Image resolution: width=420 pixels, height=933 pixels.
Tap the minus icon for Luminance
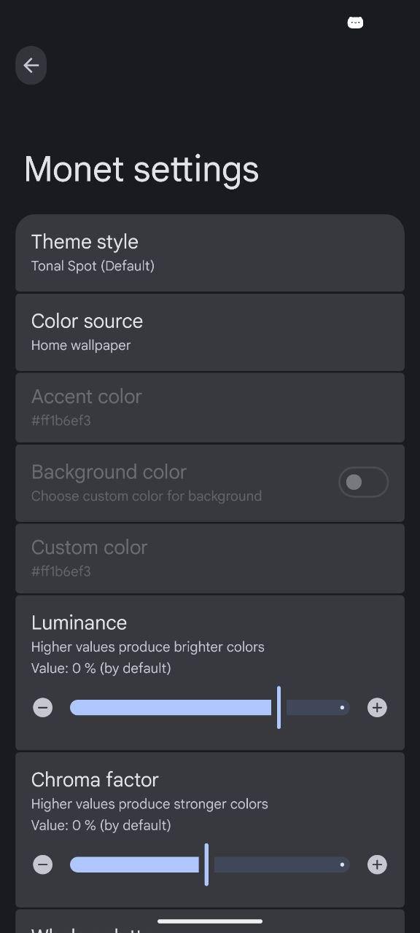point(43,707)
